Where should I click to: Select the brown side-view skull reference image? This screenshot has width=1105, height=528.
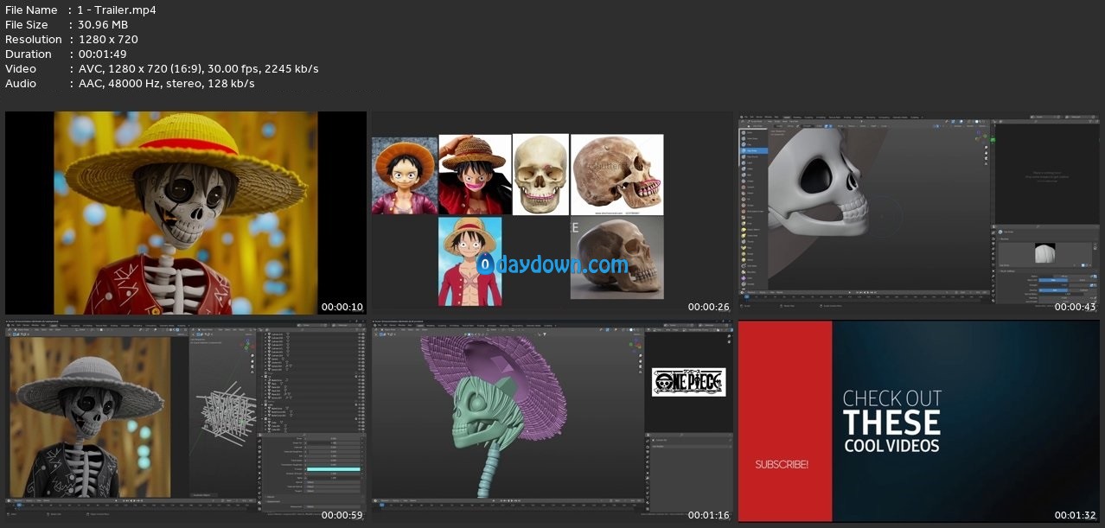point(617,174)
